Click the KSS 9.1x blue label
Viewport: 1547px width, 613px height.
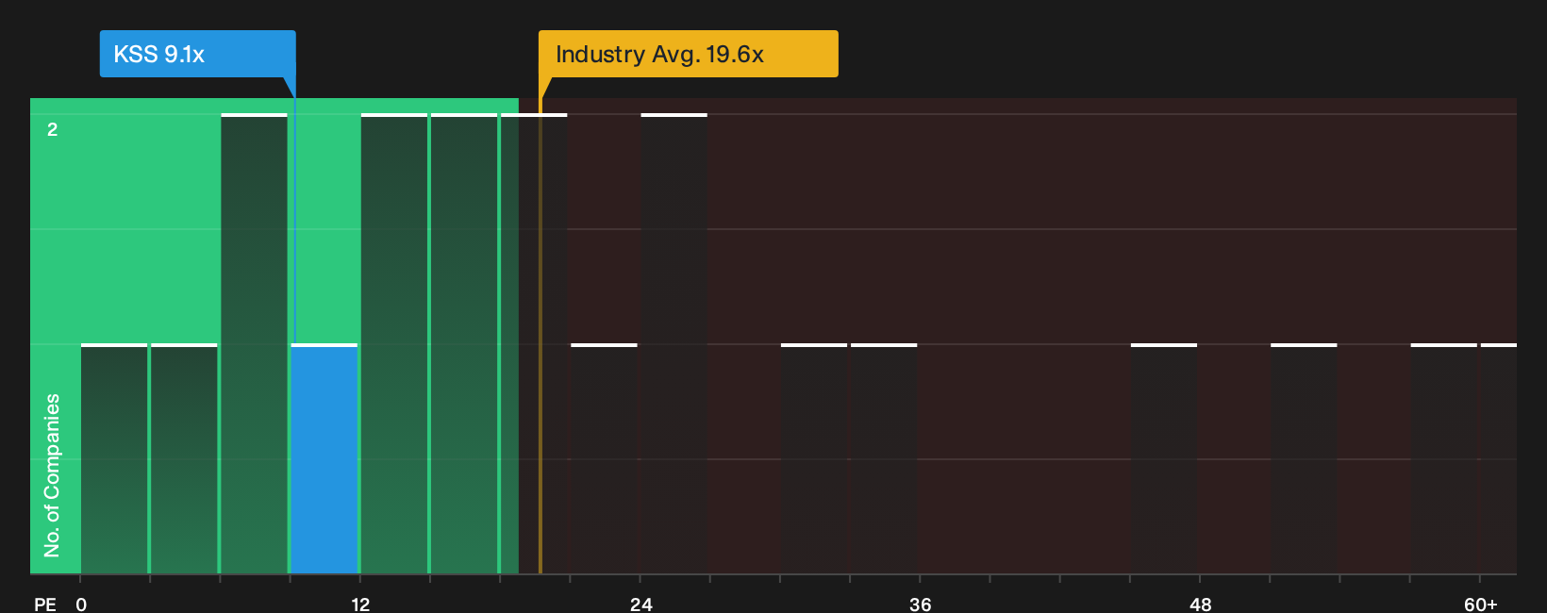198,54
